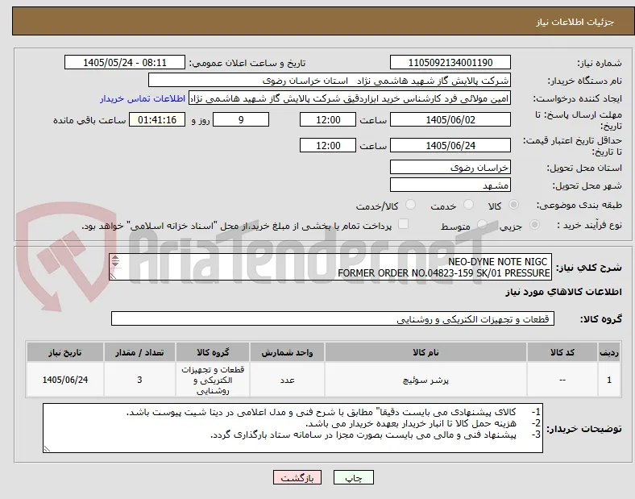The height and width of the screenshot is (499, 635).
Task: Click the عدد unit cell
Action: click(x=287, y=380)
